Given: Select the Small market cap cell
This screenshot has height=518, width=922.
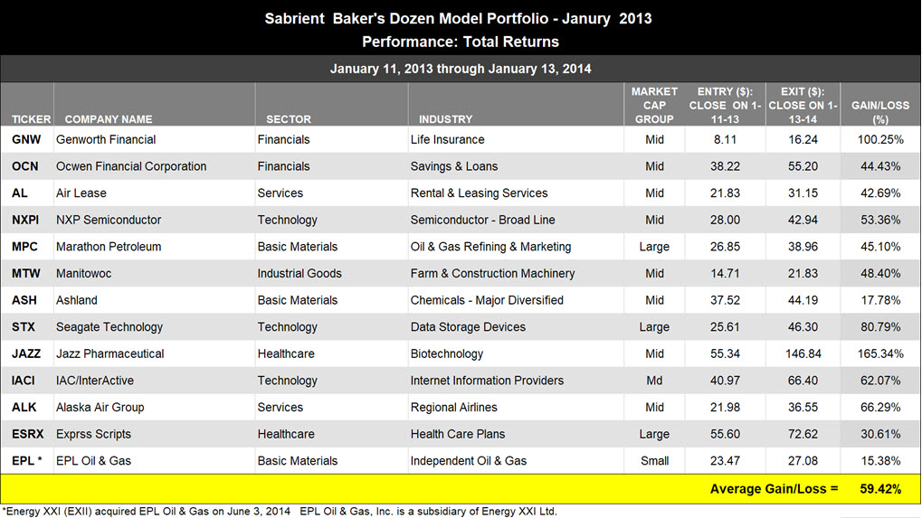Looking at the screenshot, I should pyautogui.click(x=654, y=461).
